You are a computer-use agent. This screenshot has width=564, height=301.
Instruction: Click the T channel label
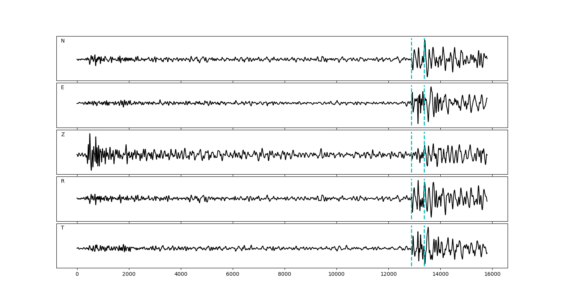point(62,228)
